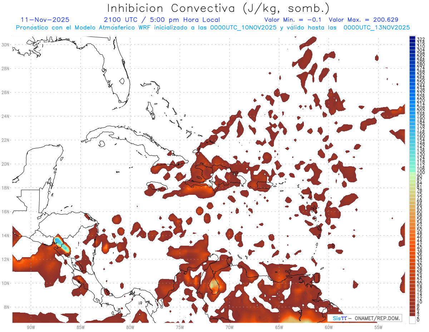429x332 pixels.
Task: Click the "60W" longitude label
Action: (329, 327)
